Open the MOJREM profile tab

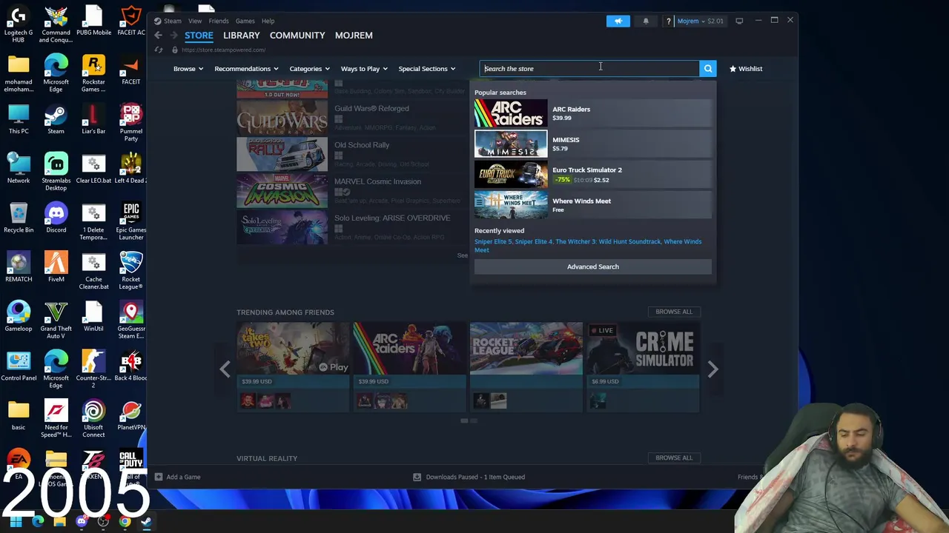click(354, 36)
